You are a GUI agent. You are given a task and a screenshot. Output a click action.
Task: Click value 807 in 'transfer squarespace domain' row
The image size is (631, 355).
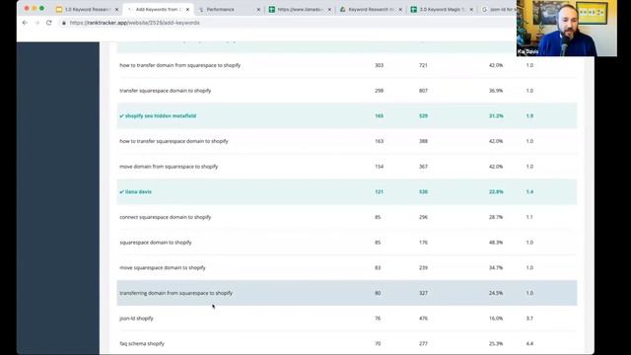click(x=423, y=91)
